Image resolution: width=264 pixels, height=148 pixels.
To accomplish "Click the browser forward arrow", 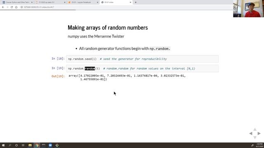I will 7,7.
